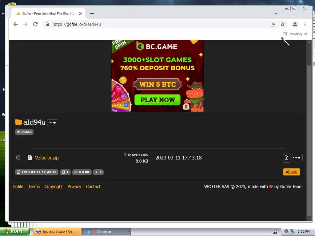This screenshot has height=236, width=315.
Task: Click PLAY NOW in BC.GAME ad
Action: (x=157, y=100)
